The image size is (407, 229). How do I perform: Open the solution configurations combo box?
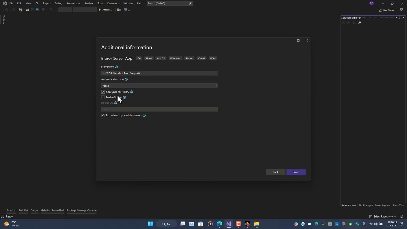click(65, 10)
